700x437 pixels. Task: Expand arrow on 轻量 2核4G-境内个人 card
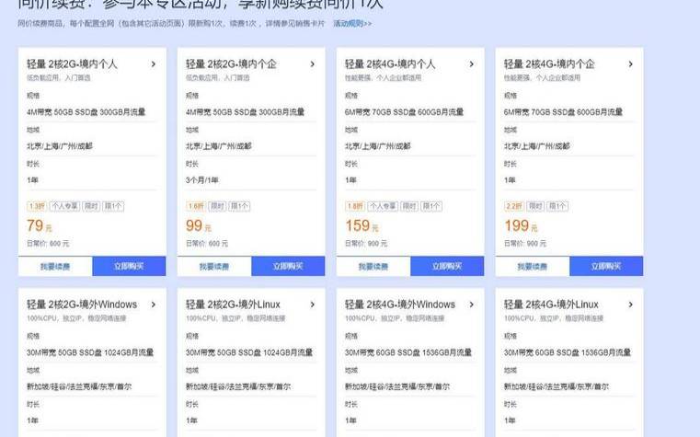[471, 64]
